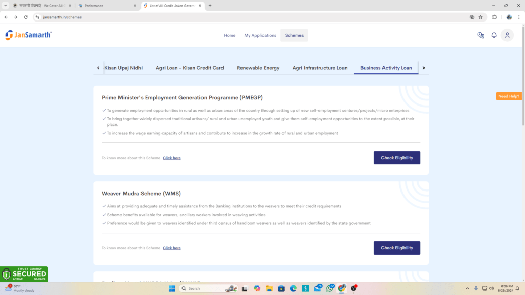This screenshot has height=295, width=525.
Task: Open Windows notification center bell
Action: (x=518, y=288)
